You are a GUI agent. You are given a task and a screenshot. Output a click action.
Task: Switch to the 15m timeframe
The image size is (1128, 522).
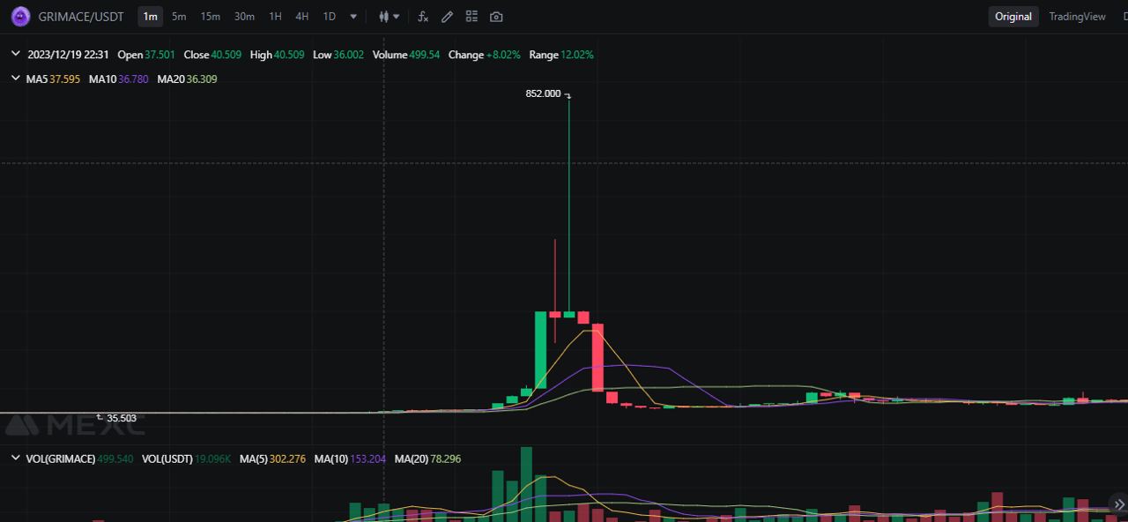(210, 17)
